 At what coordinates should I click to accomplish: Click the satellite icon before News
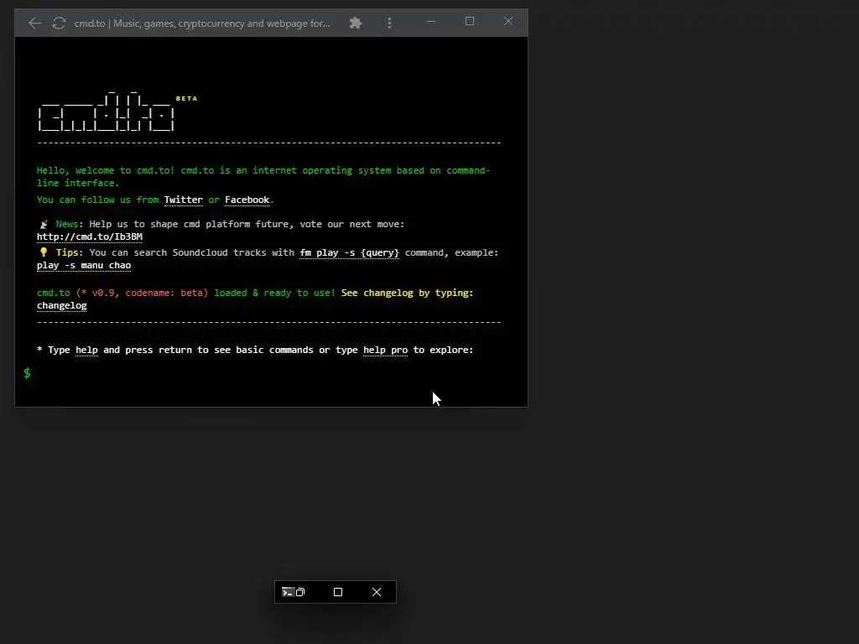(44, 224)
